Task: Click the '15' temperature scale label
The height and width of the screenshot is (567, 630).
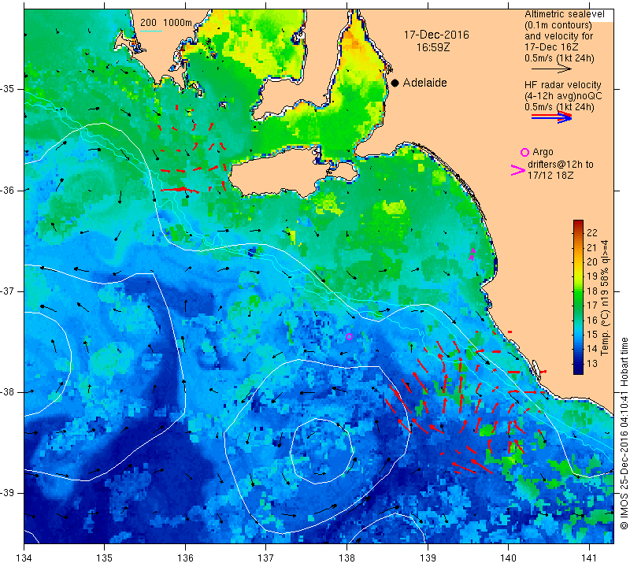Action: 592,335
